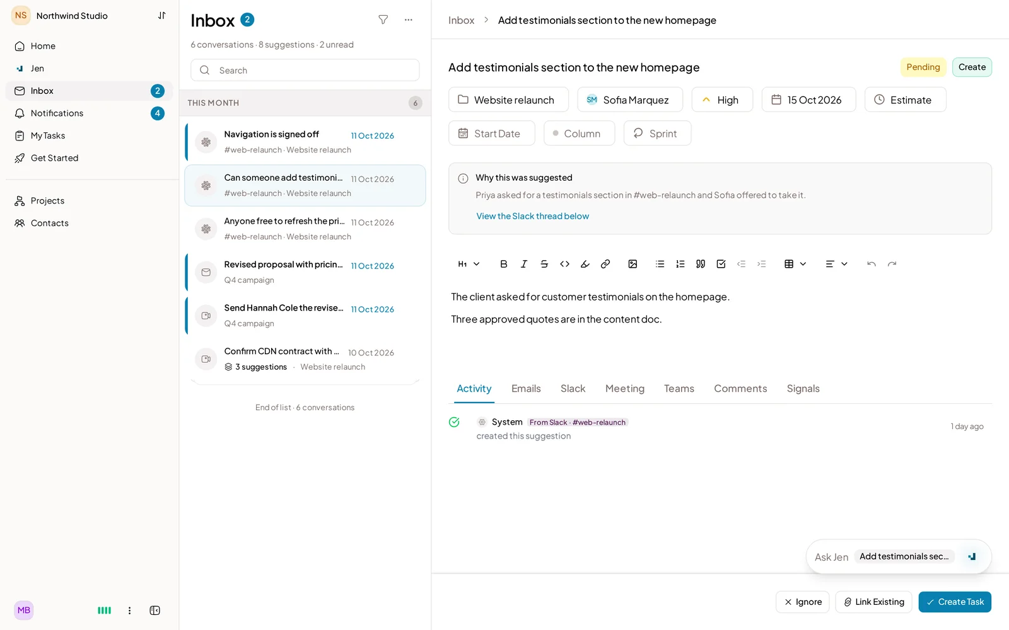Image resolution: width=1009 pixels, height=630 pixels.
Task: Switch to the Emails tab
Action: click(526, 389)
